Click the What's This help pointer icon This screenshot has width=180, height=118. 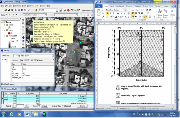(79, 10)
